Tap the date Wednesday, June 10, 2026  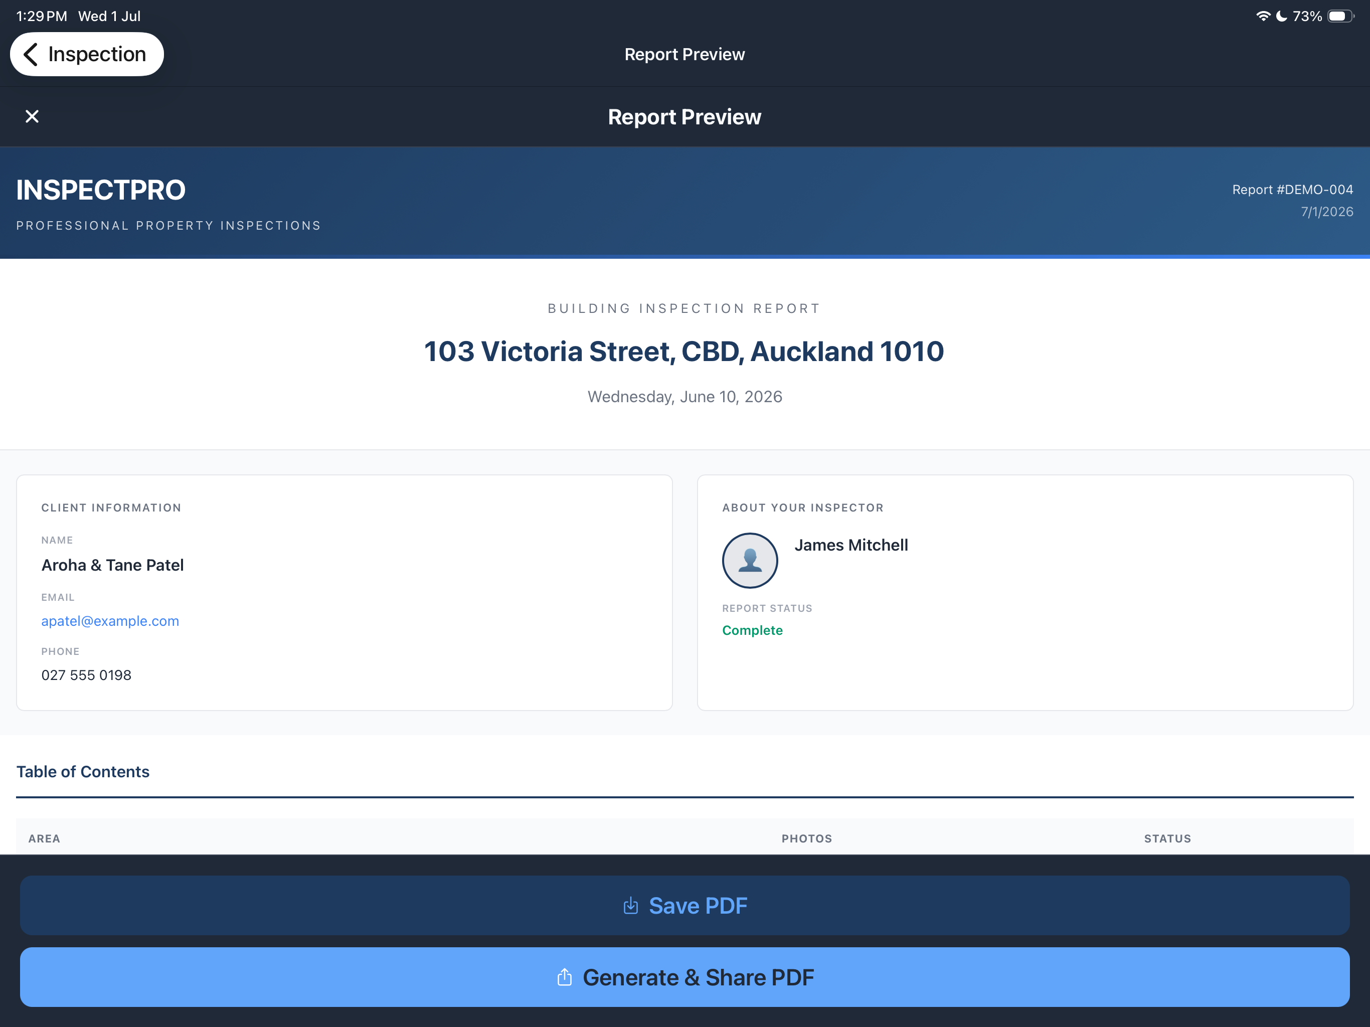[x=684, y=397]
